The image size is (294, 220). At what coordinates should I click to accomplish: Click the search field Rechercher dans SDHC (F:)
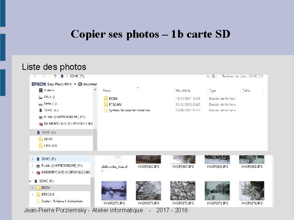pos(243,76)
